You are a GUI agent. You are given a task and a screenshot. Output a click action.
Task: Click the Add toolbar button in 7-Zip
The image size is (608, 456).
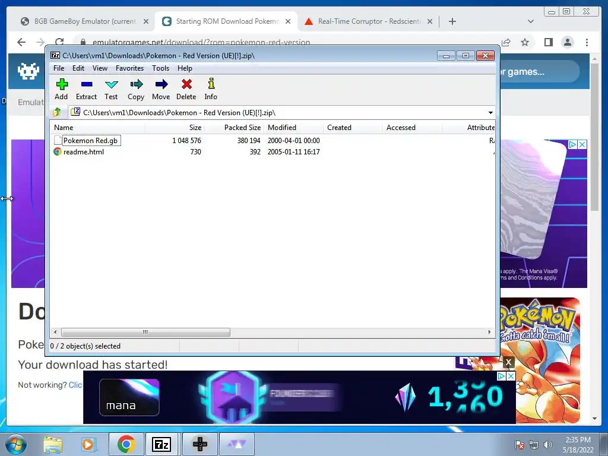click(61, 89)
